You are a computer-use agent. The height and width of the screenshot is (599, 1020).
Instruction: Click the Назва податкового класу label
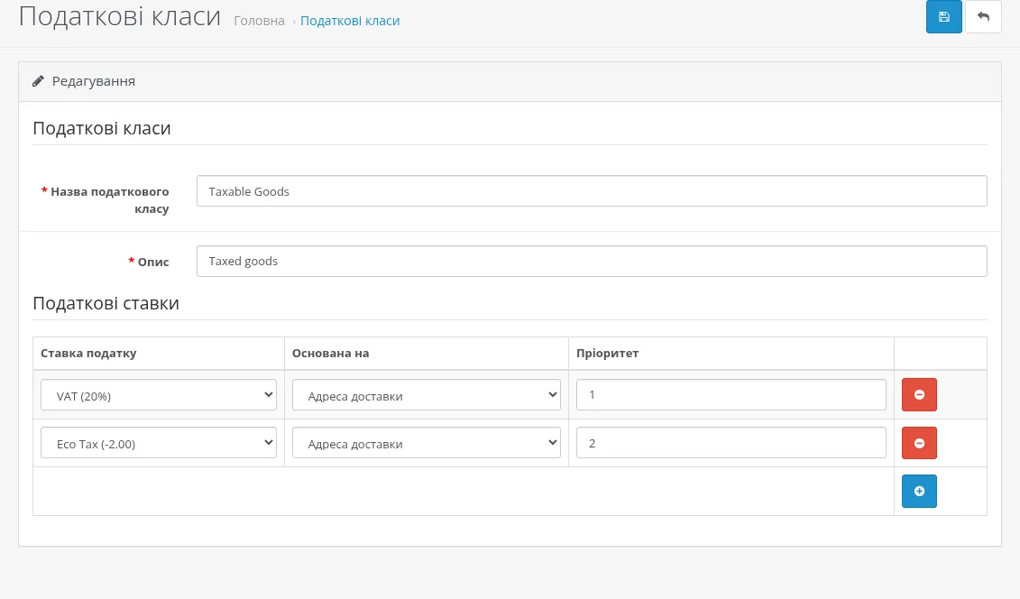point(106,200)
